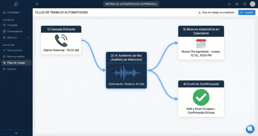This screenshot has width=258, height=136.
Task: Open Peremissions in sidebar
Action: 14,50
